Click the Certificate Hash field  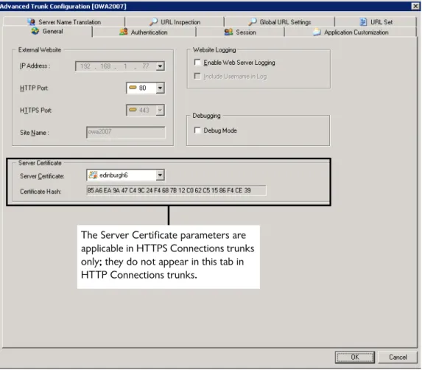point(176,190)
